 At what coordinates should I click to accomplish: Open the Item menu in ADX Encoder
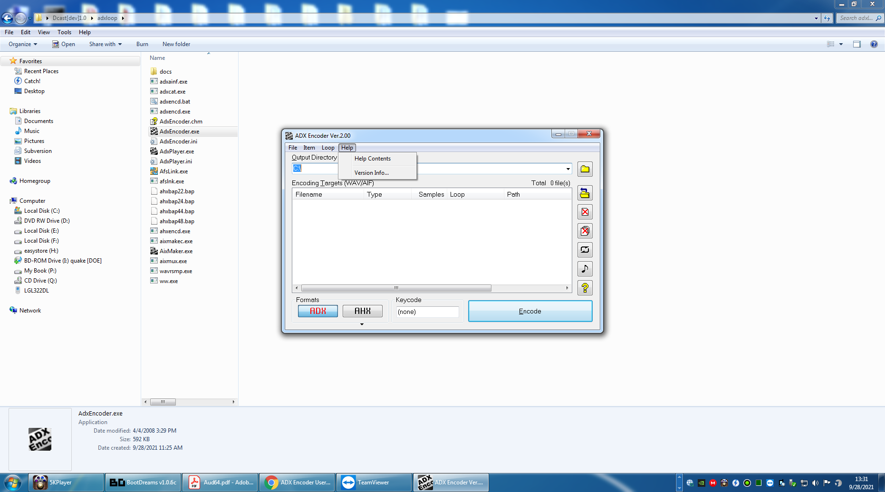309,148
